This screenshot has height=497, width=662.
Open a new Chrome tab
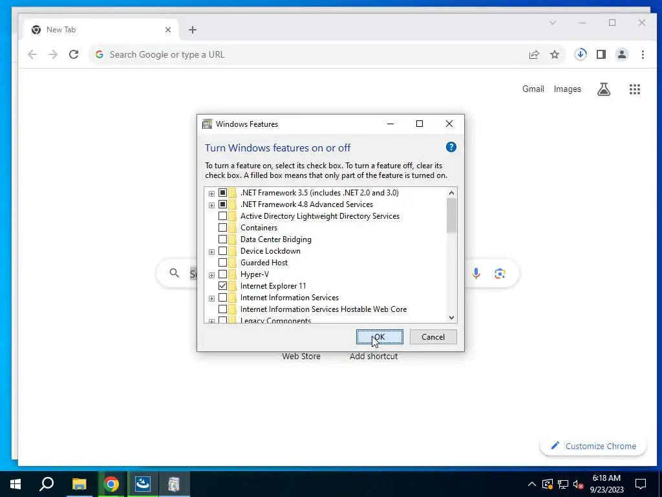[193, 30]
